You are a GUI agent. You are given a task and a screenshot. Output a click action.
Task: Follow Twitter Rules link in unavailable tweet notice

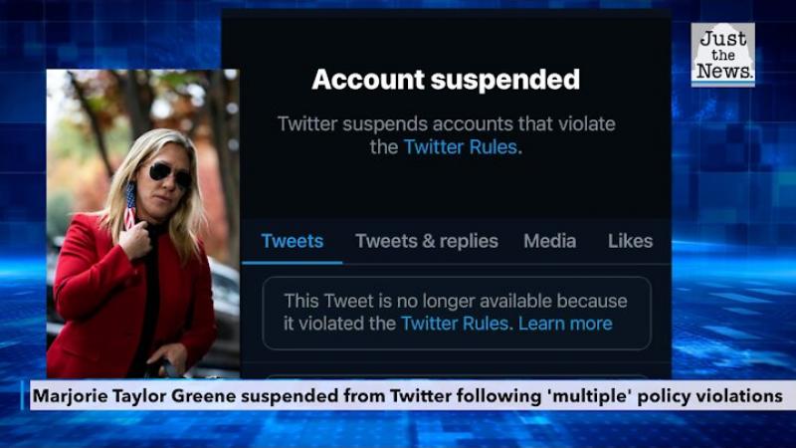pyautogui.click(x=455, y=324)
